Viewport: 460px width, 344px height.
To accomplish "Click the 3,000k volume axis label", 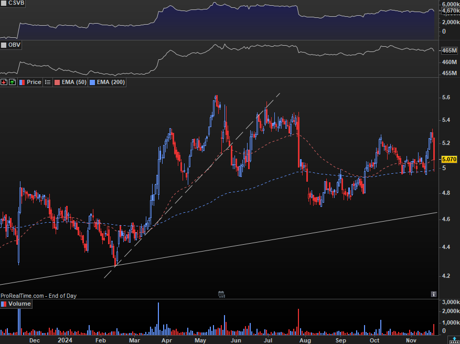I will point(451,303).
